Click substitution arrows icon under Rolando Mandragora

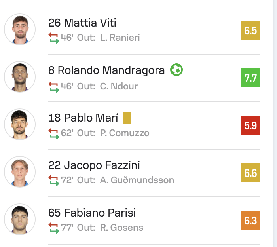point(53,85)
